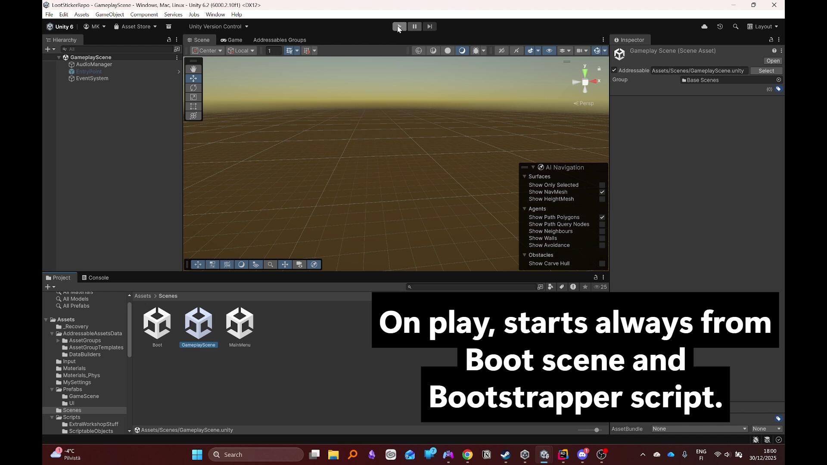Click the Select button beside Addressable path
The image size is (827, 465).
[x=766, y=71]
